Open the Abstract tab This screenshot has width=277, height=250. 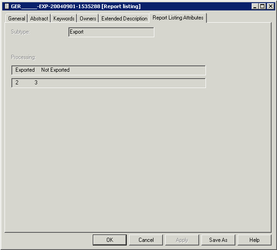tap(39, 19)
